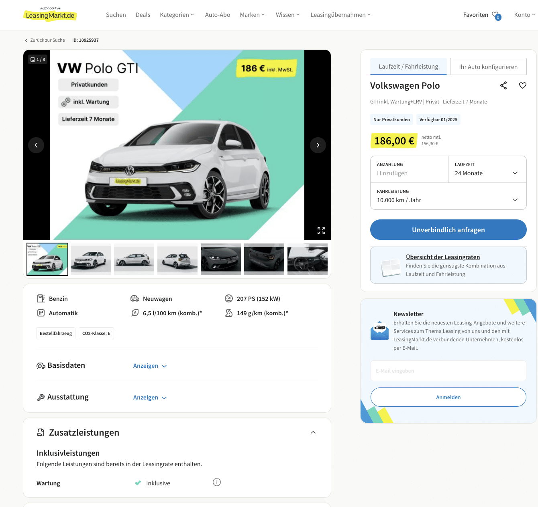Open the Deals menu item
This screenshot has height=507, width=538.
click(x=143, y=15)
